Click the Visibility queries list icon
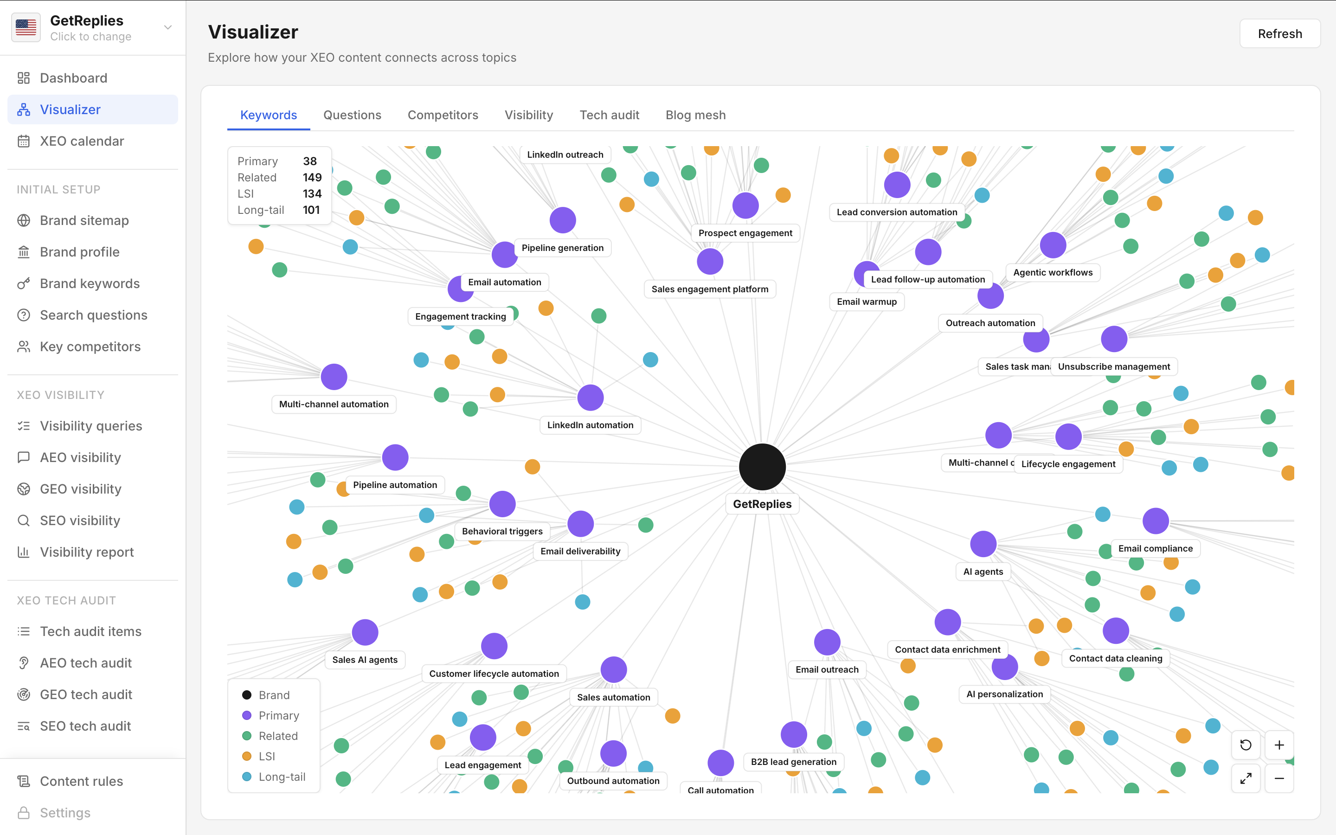Viewport: 1336px width, 835px height. coord(23,426)
